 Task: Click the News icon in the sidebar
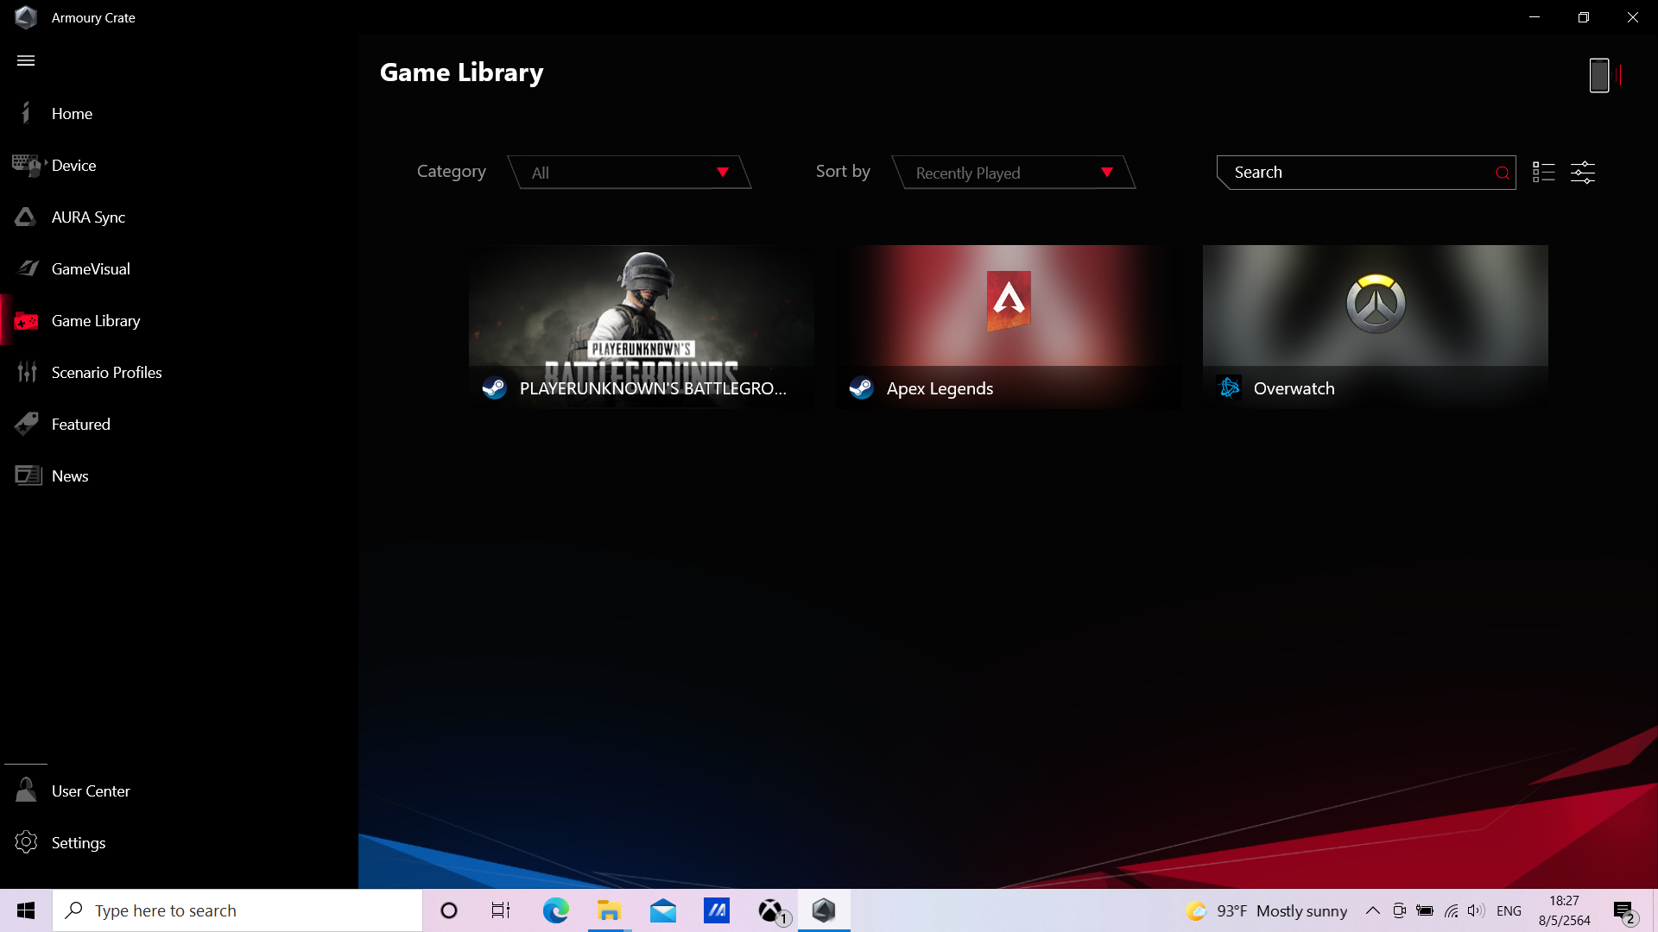(28, 475)
